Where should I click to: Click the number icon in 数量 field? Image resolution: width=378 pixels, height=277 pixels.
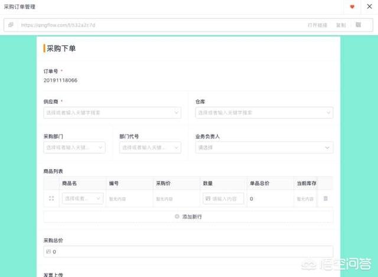[208, 199]
